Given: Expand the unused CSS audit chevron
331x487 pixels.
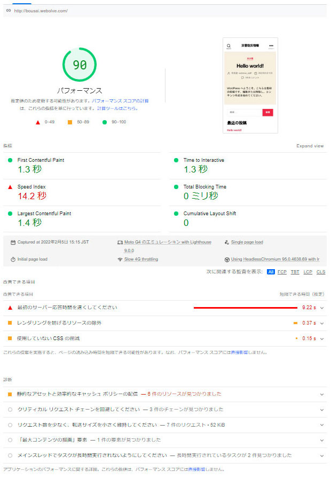Looking at the screenshot, I should tap(322, 339).
